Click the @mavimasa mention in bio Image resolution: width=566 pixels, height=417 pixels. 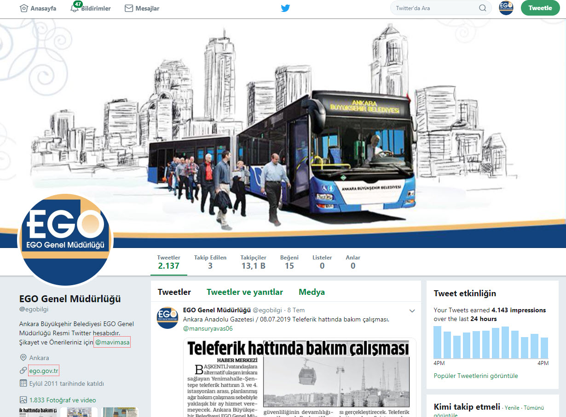tap(112, 343)
